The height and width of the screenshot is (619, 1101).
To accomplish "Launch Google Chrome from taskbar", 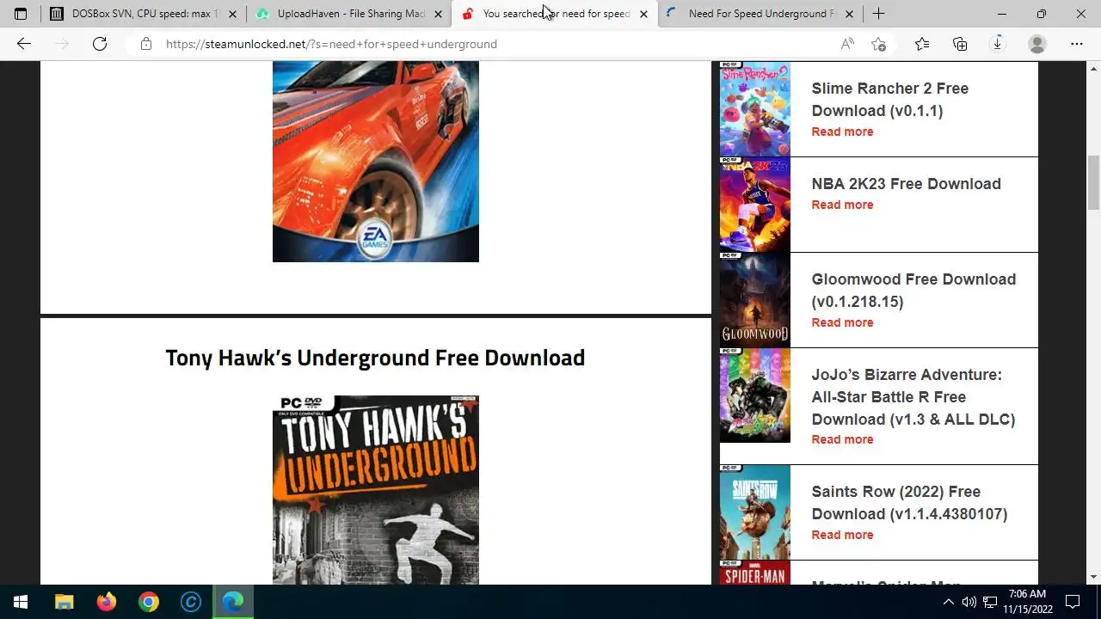I will point(149,602).
